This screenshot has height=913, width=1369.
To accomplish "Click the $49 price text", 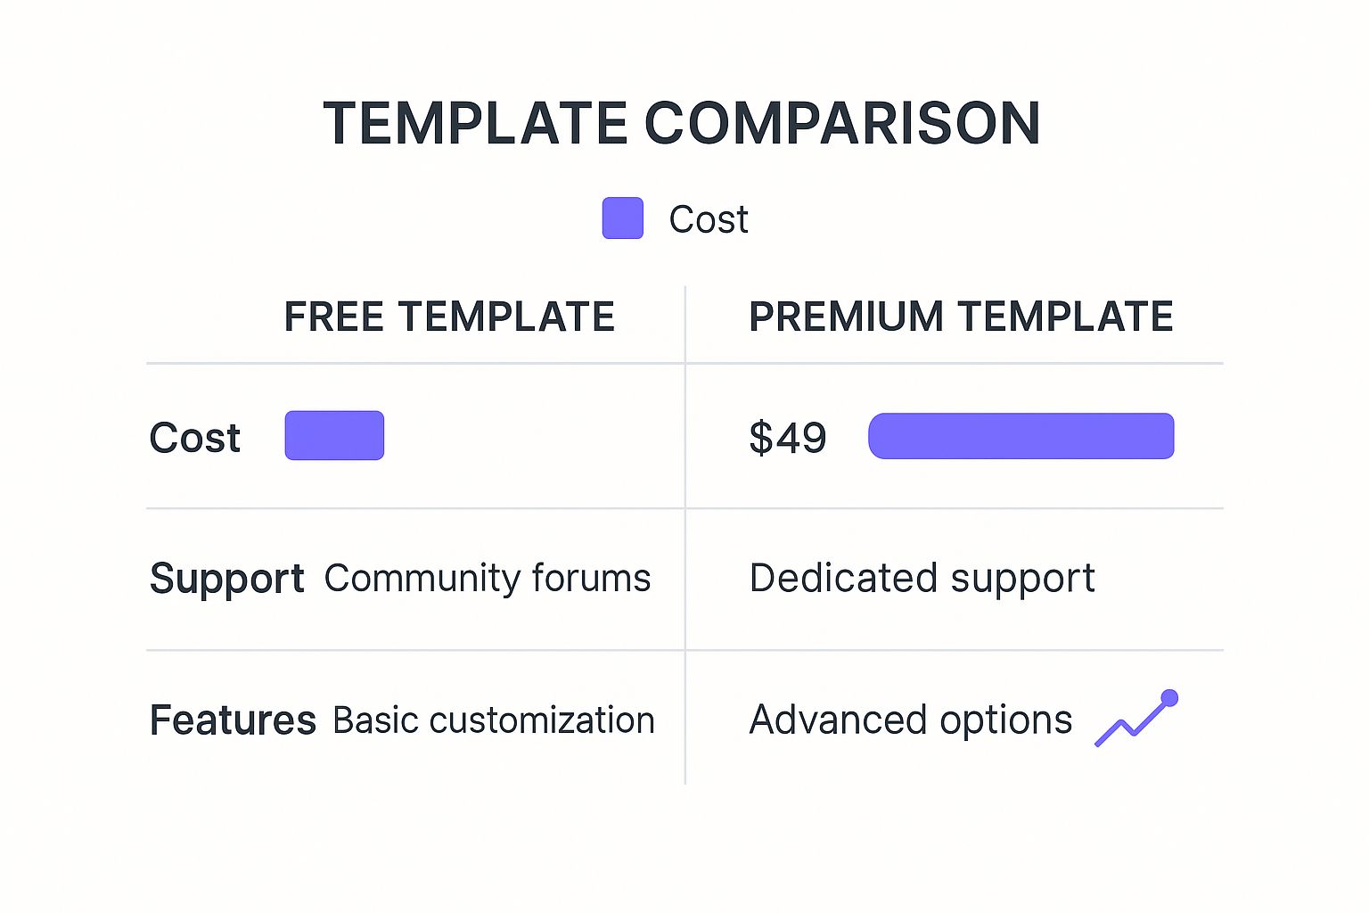I will point(788,438).
